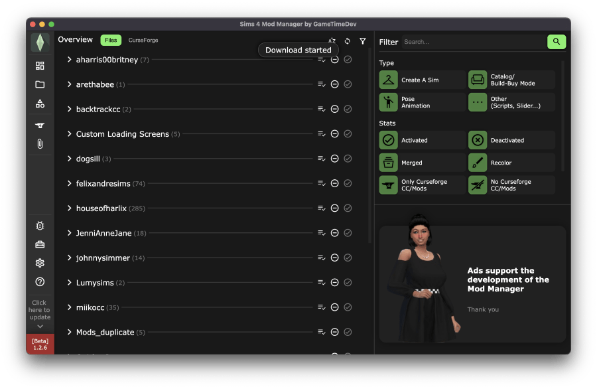Click the minus-circle icon for johnnysimmer
Viewport: 597px width, 389px height.
(x=335, y=258)
